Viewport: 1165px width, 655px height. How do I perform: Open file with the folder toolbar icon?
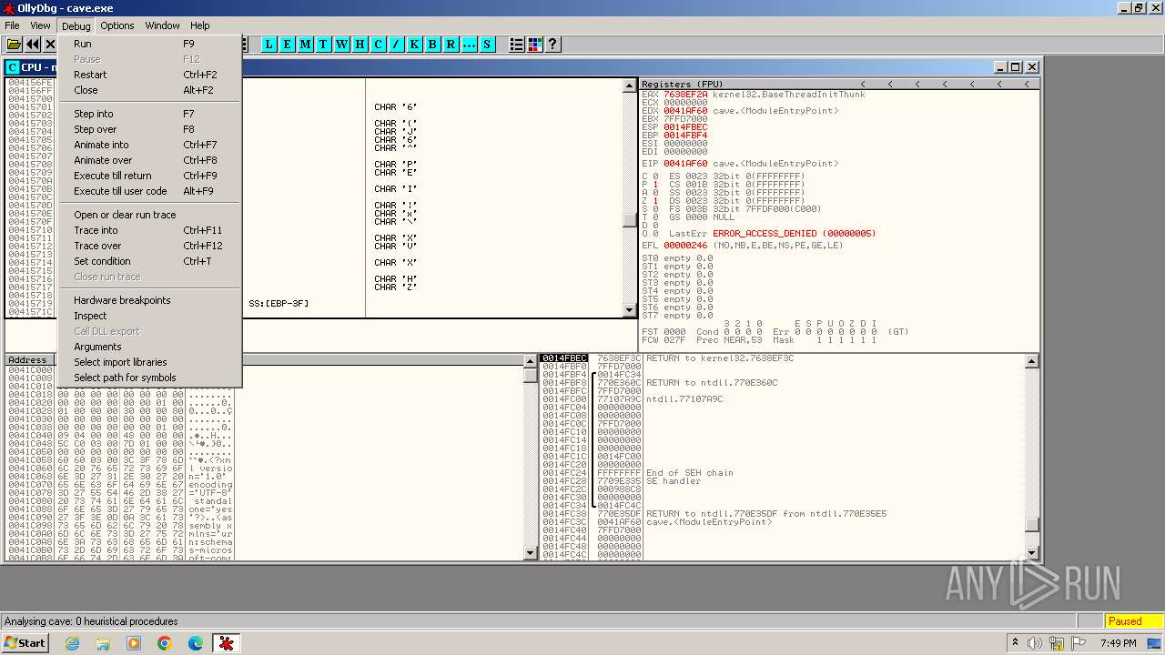point(14,44)
